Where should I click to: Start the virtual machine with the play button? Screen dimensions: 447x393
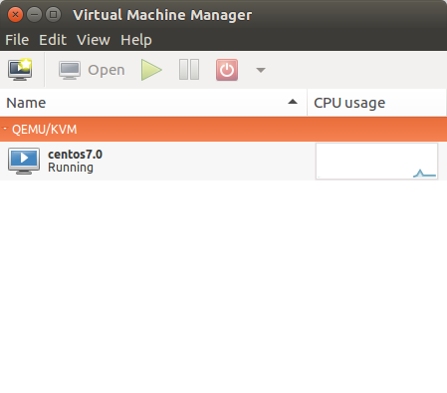click(x=151, y=70)
